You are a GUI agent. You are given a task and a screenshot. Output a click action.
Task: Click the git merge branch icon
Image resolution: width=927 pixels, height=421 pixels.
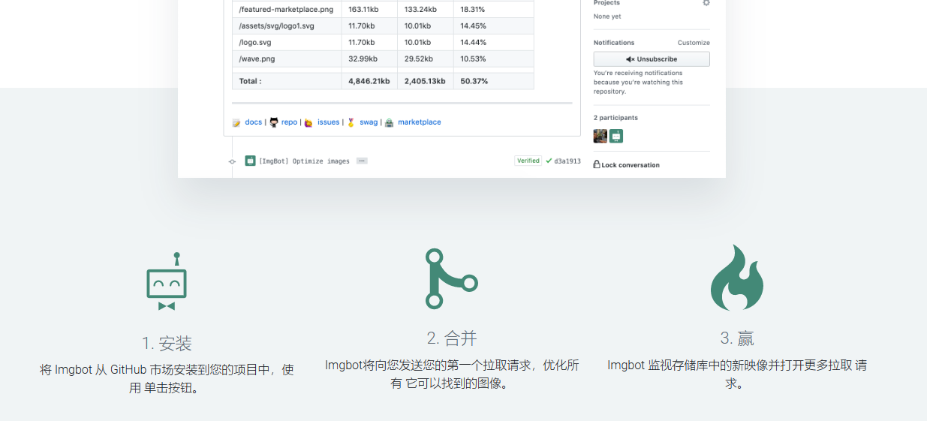pos(451,278)
